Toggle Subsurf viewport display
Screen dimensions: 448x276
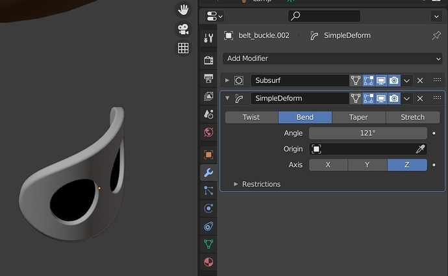click(x=381, y=81)
